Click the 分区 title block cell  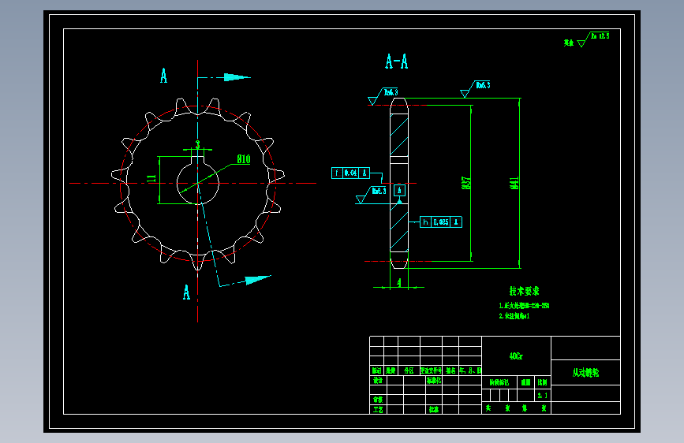(x=409, y=370)
